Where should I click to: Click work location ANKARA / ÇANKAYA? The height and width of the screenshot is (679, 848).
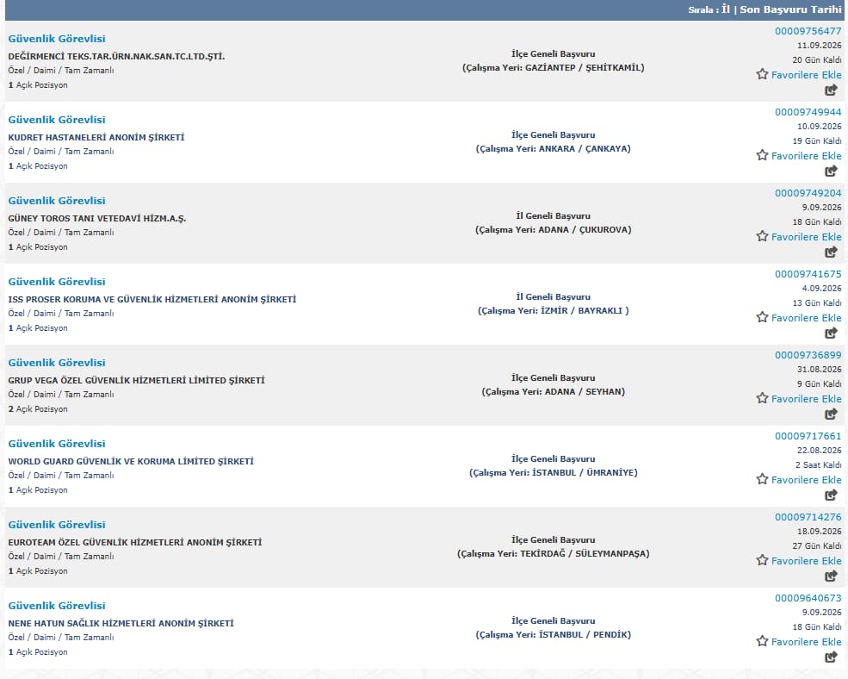coord(554,148)
